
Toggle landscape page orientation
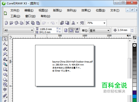point(71,30)
